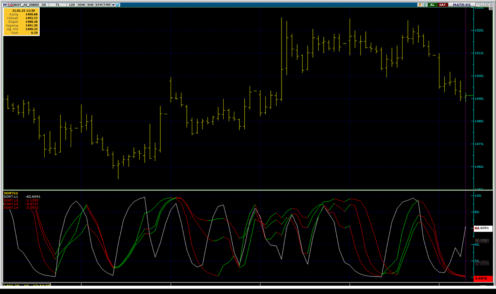This screenshot has width=496, height=294.
Task: Click the MATRIKS logo button
Action: pyautogui.click(x=462, y=5)
